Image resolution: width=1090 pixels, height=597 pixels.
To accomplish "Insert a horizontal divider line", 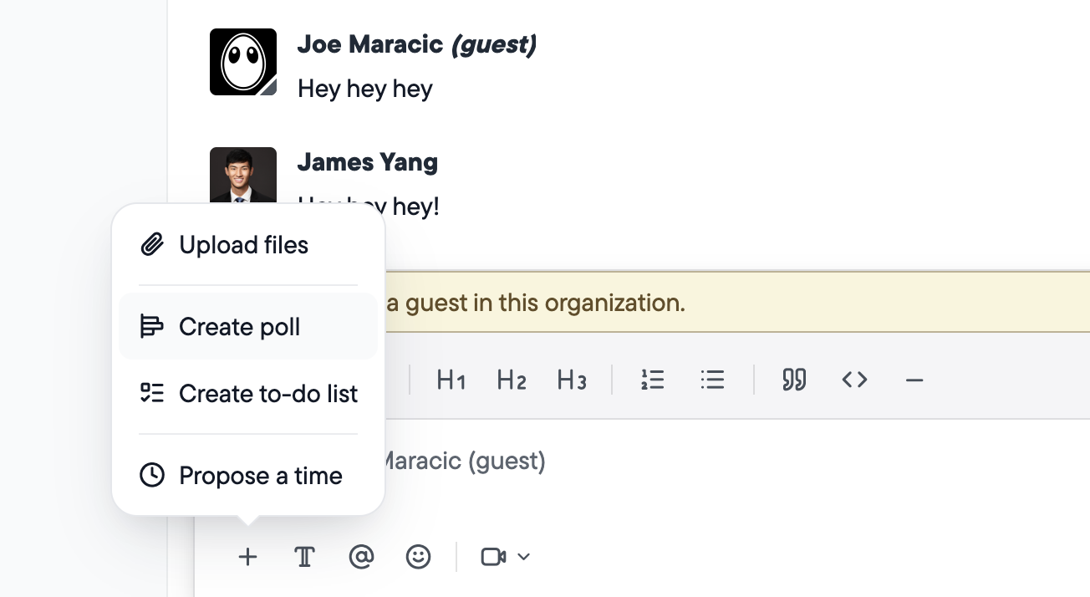I will tap(914, 380).
